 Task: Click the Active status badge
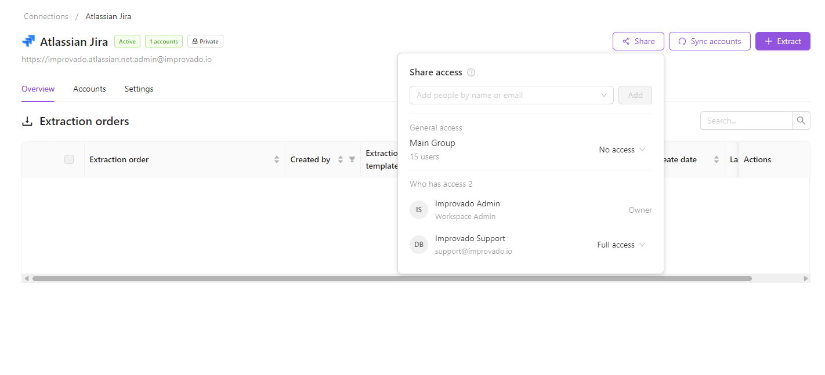coord(127,41)
